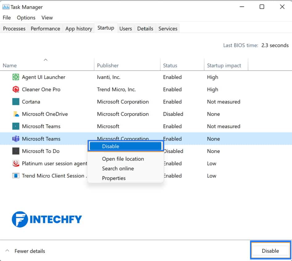Viewport: 292px width, 261px height.
Task: Sort by the Name column header
Action: coord(10,65)
